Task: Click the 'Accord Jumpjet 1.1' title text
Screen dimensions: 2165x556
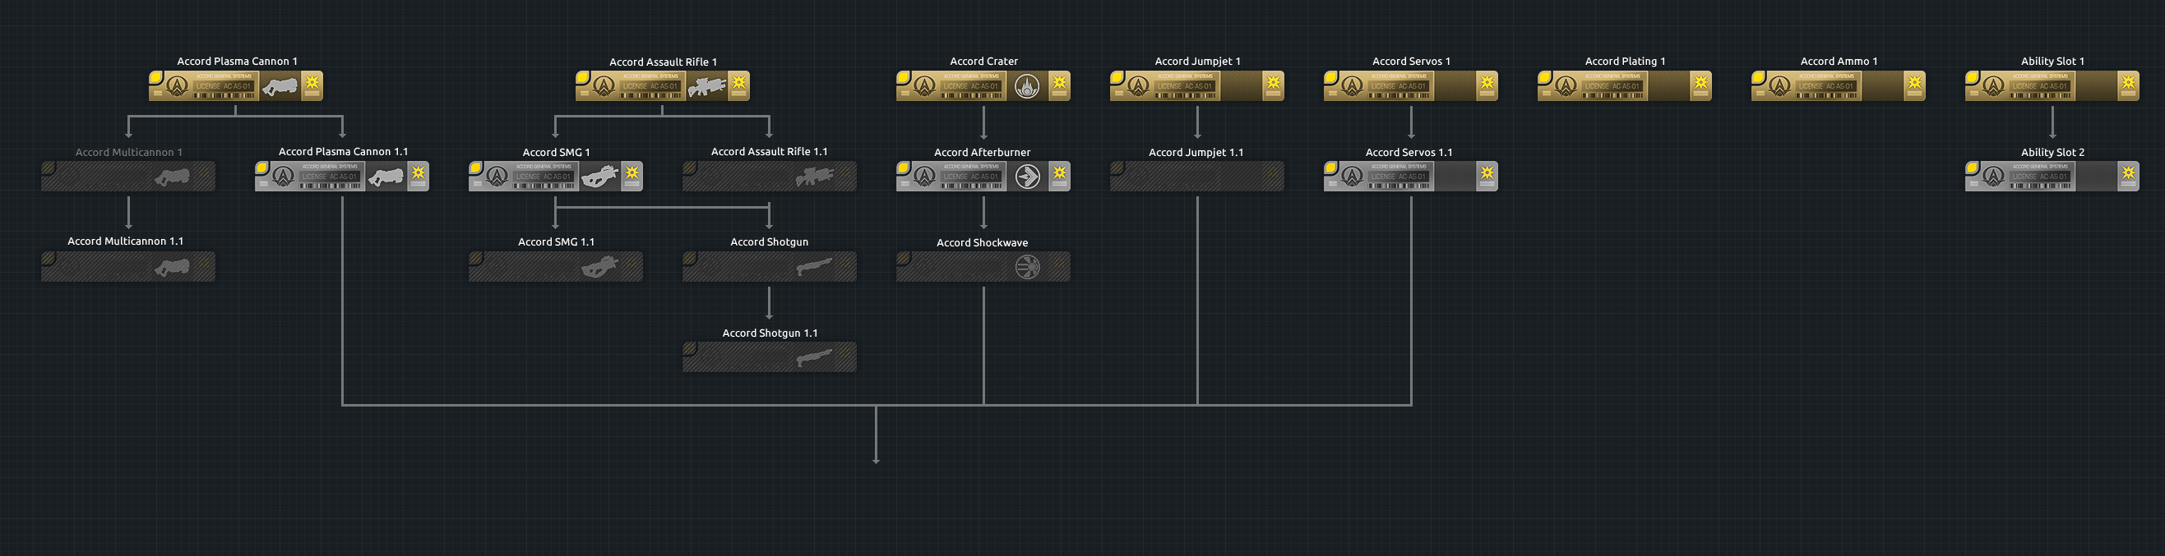Action: point(1196,152)
